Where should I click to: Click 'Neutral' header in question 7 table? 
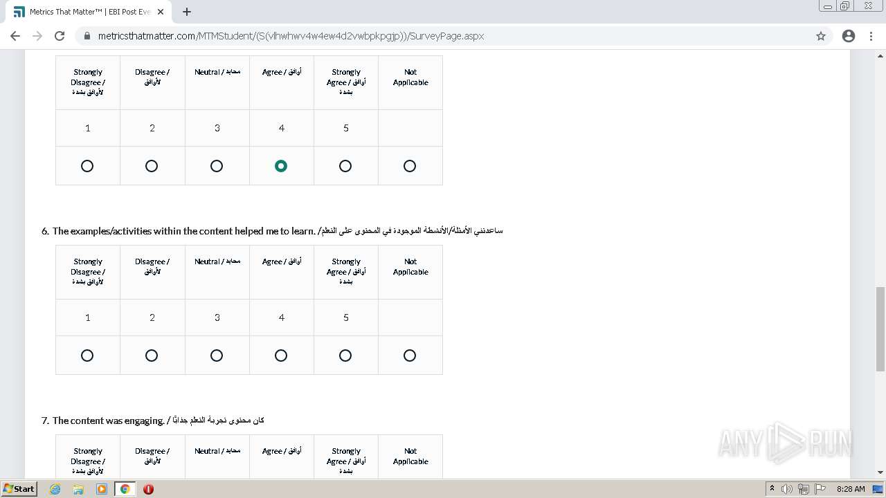tap(217, 451)
